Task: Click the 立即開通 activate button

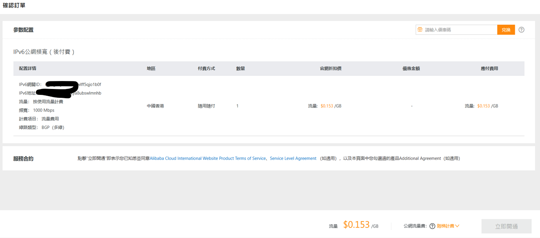Action: point(506,226)
